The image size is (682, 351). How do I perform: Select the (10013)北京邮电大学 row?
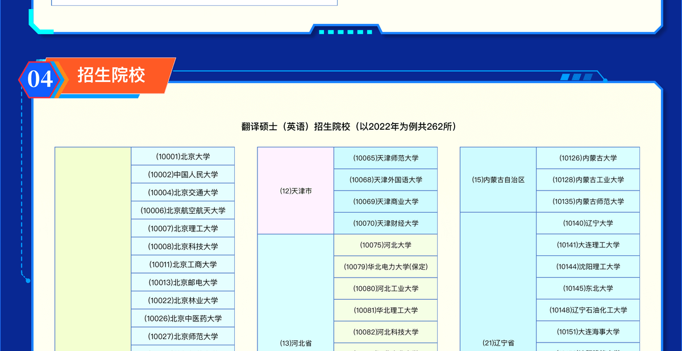(182, 282)
